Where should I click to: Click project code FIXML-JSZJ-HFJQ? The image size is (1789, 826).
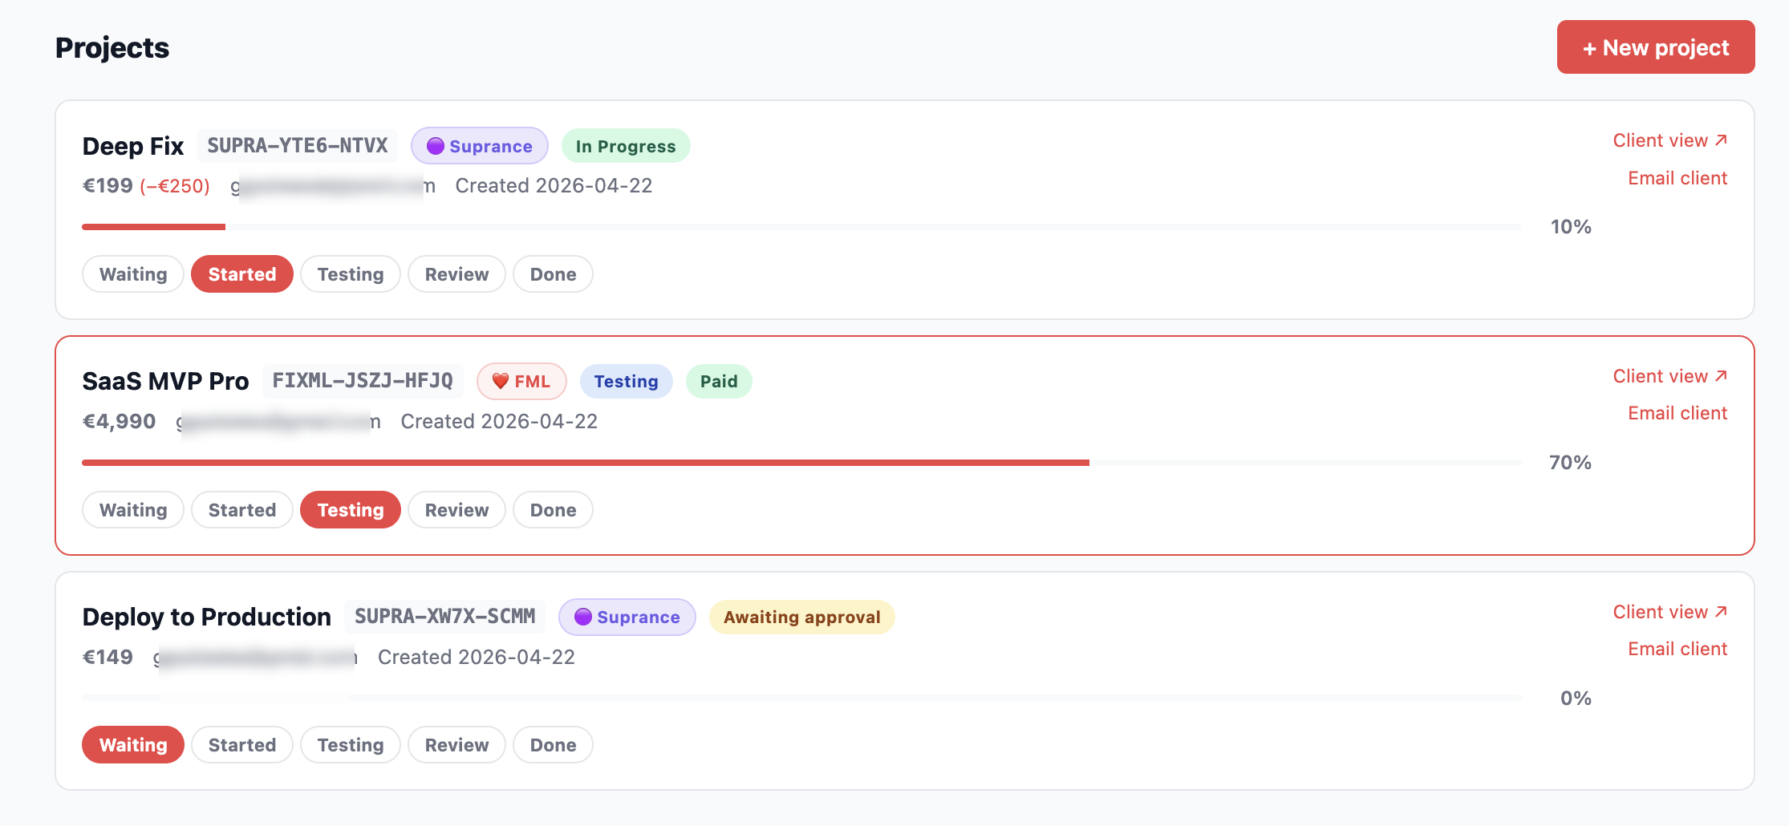click(x=363, y=380)
